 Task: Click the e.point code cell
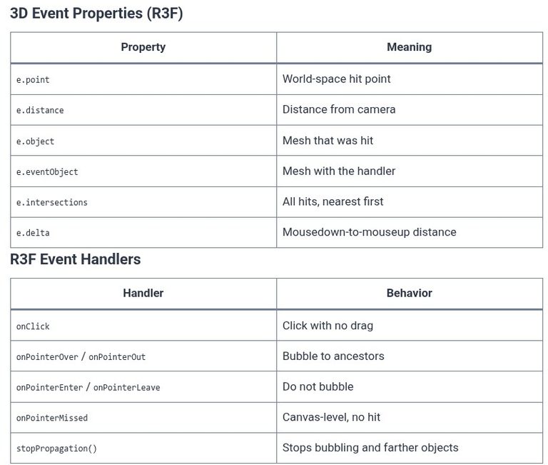click(143, 79)
